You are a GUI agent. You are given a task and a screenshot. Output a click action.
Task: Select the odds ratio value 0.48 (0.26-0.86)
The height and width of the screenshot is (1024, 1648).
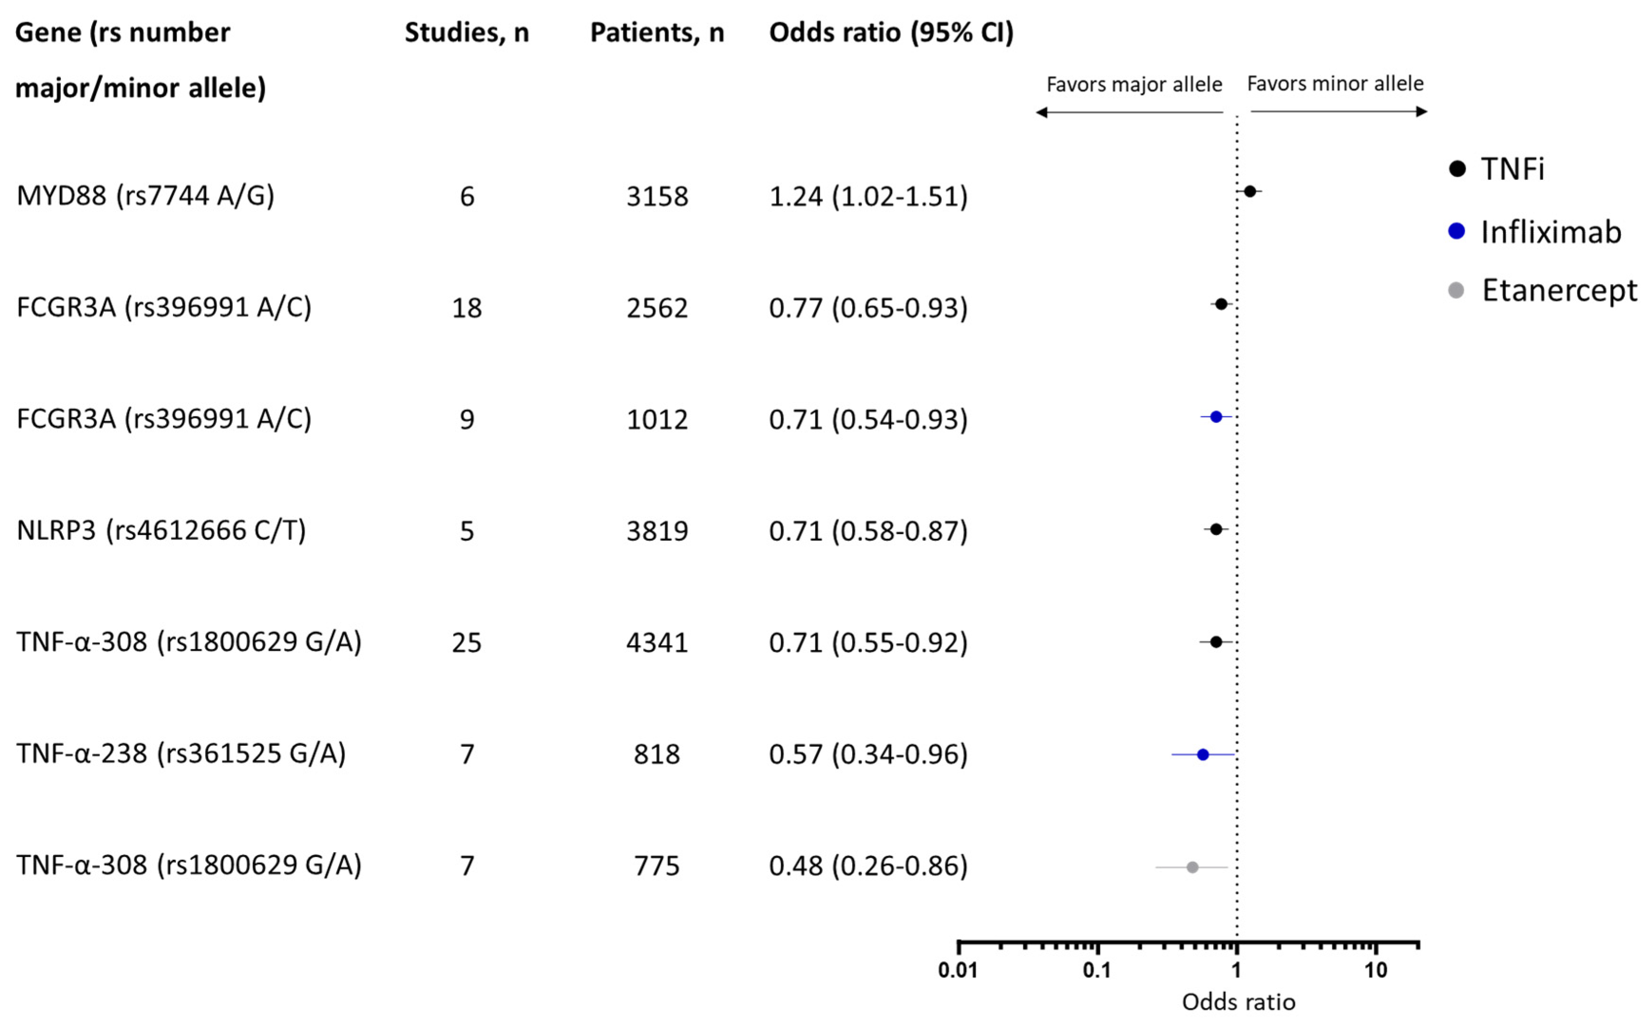tap(868, 865)
